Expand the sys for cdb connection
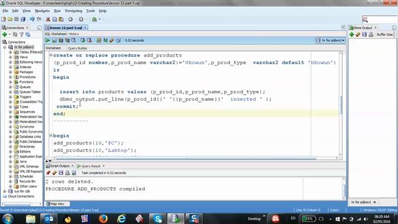 click(4, 191)
